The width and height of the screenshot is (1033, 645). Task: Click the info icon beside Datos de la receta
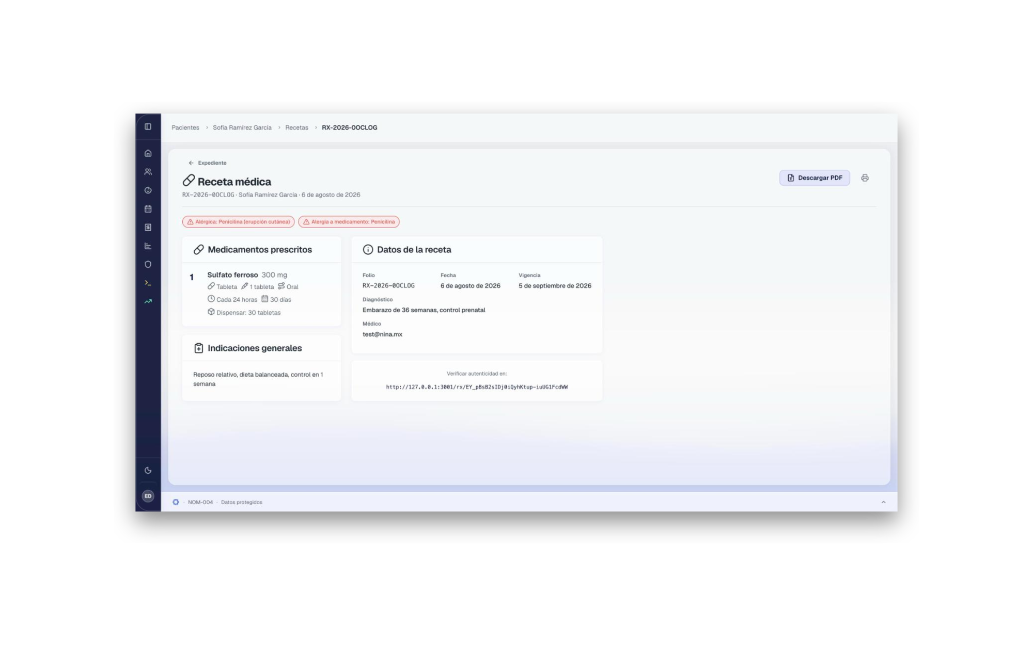click(368, 250)
